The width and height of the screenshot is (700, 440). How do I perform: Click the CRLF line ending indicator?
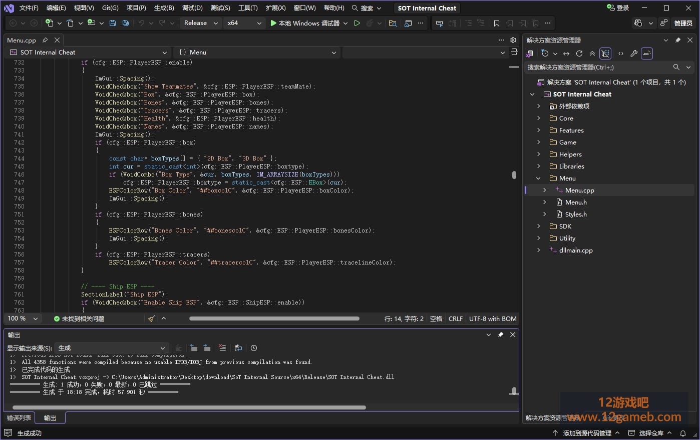coord(456,318)
